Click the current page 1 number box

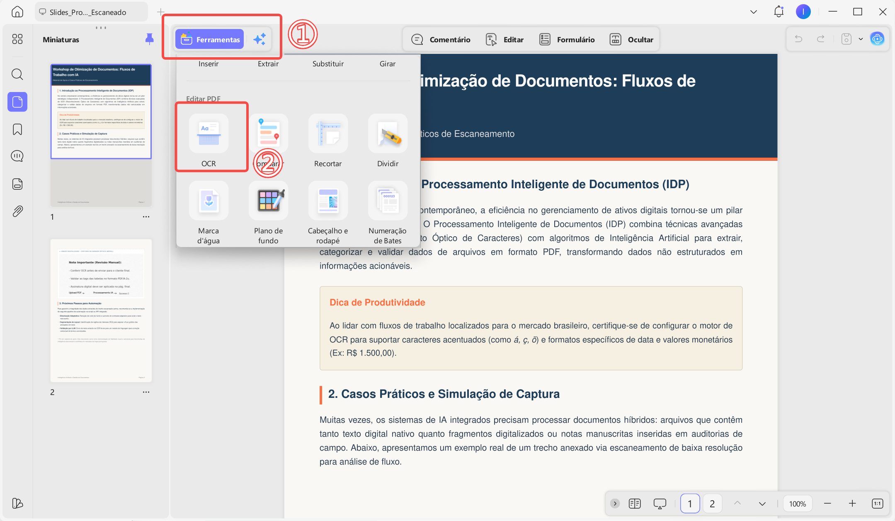[690, 504]
